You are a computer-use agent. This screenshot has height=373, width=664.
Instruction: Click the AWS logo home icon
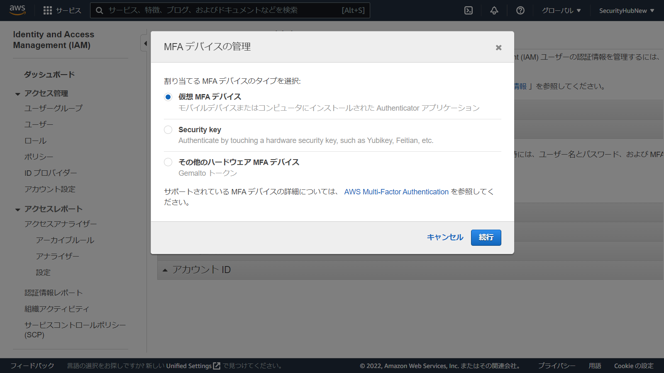click(x=17, y=10)
